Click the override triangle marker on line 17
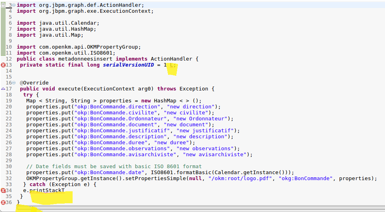Viewport: 385px width, 212px height. tap(3, 89)
